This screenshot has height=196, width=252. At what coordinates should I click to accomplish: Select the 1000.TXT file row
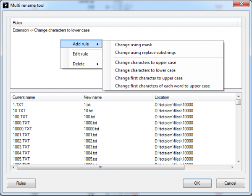coord(21,122)
